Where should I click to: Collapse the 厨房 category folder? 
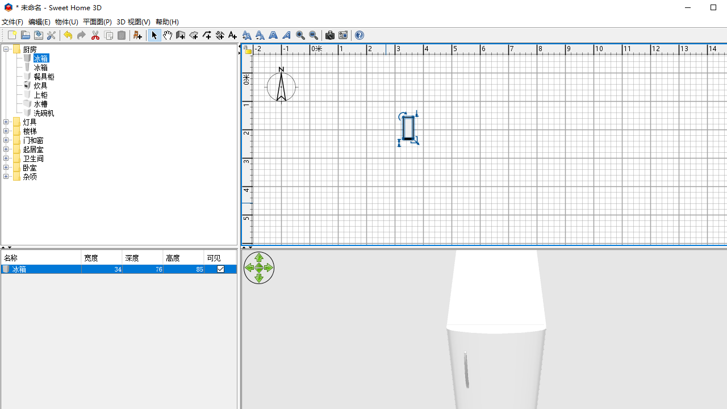click(6, 49)
